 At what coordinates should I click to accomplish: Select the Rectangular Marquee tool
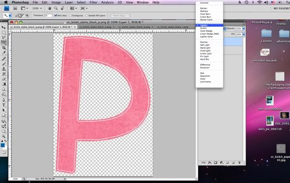click(x=3, y=32)
